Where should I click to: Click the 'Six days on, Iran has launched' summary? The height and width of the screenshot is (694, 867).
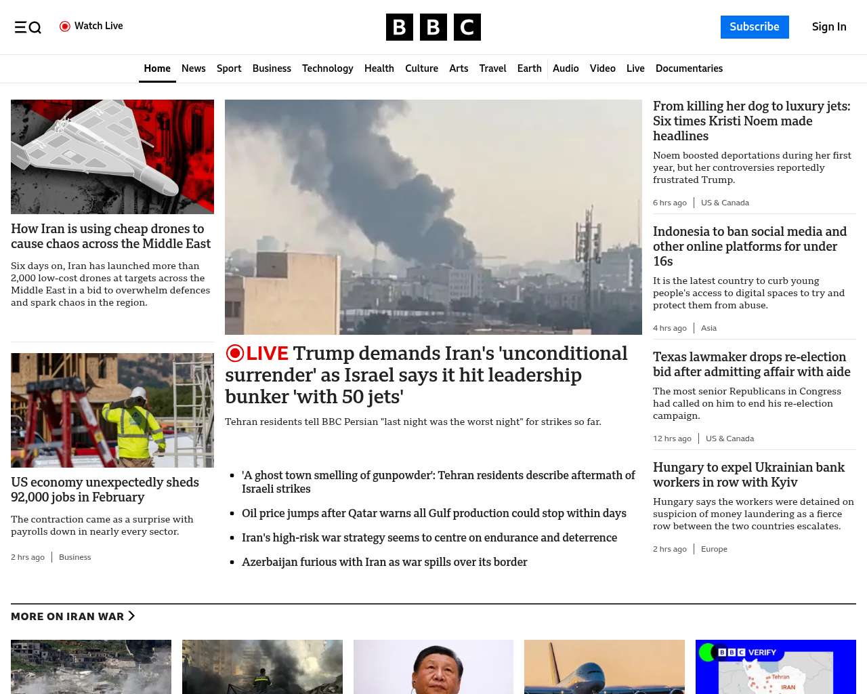[110, 284]
